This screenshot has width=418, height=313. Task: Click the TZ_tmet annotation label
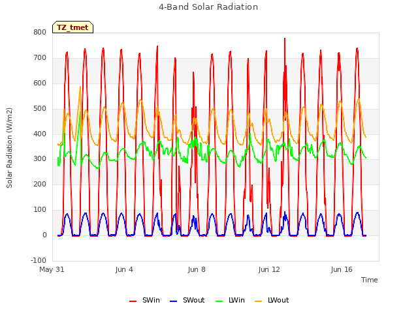pyautogui.click(x=72, y=27)
